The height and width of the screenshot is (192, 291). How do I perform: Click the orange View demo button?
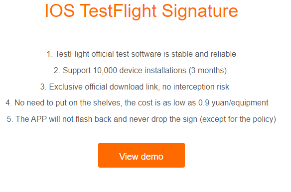pyautogui.click(x=142, y=155)
